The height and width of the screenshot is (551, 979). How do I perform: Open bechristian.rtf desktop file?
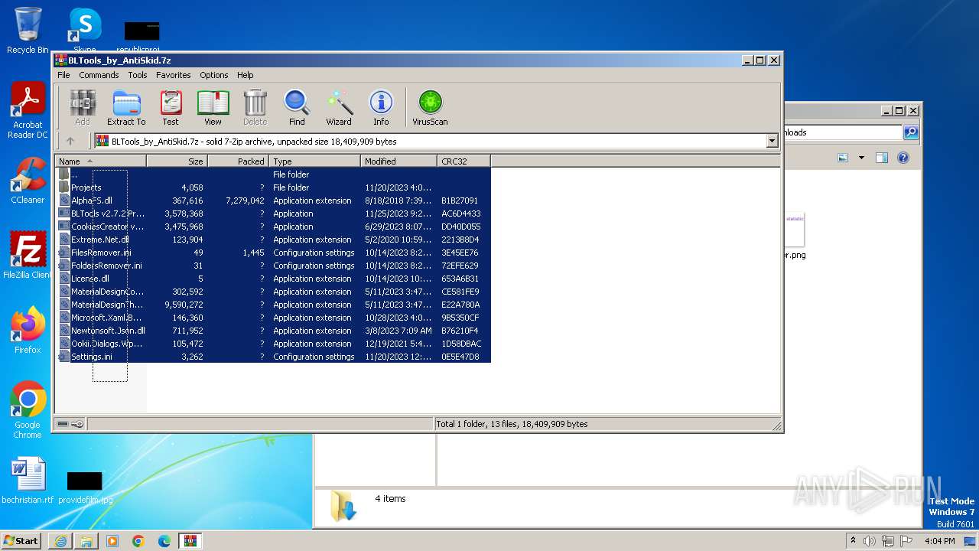pos(28,481)
